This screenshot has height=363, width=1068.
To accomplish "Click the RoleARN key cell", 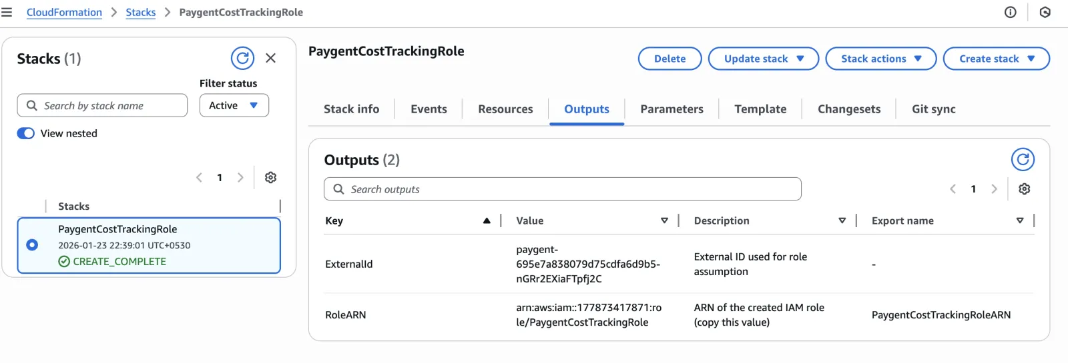I will [345, 315].
